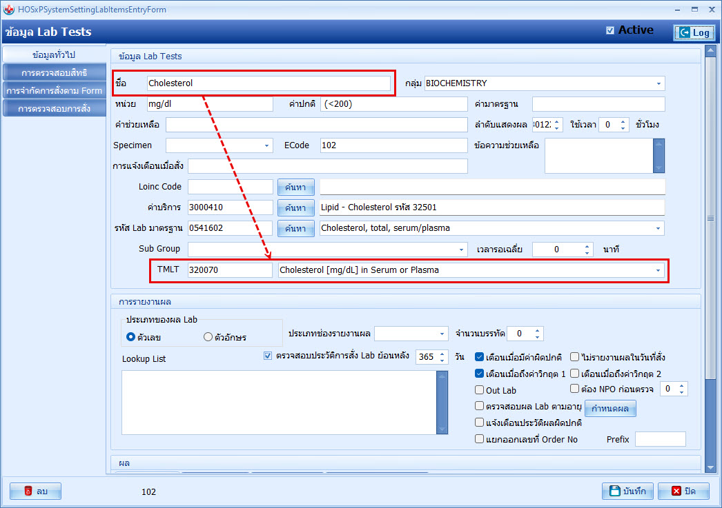This screenshot has width=722, height=508.
Task: Click ค้นหา button beside Loinc Code
Action: click(295, 187)
